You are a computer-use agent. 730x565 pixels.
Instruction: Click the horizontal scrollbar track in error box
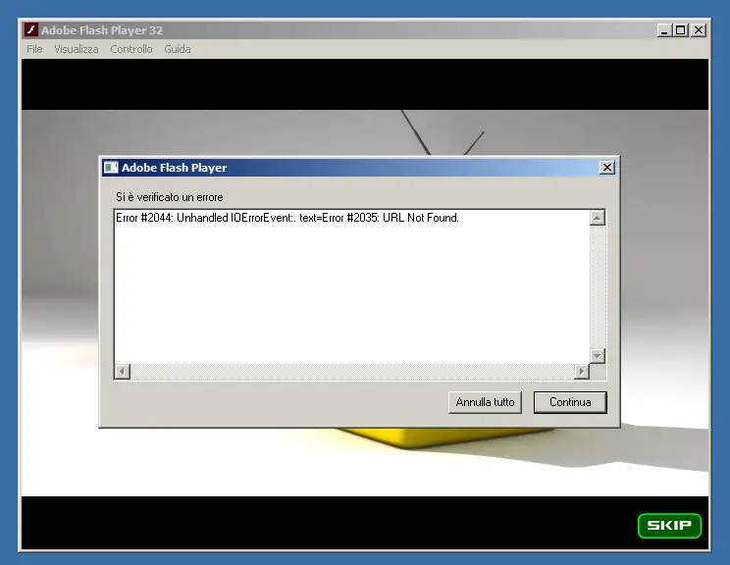pos(352,372)
